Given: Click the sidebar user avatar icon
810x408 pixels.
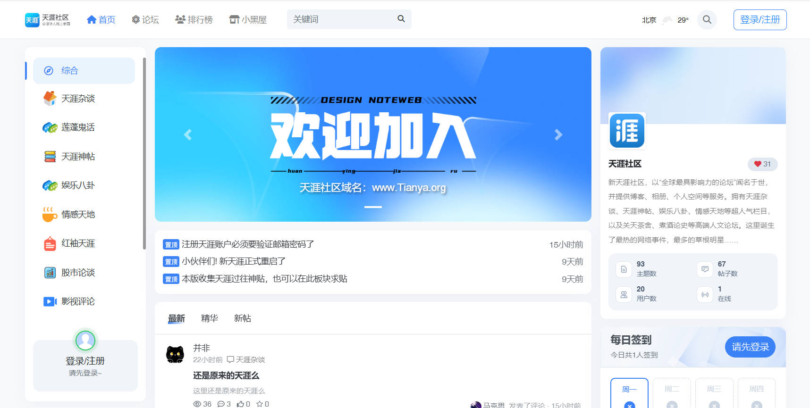Looking at the screenshot, I should (85, 340).
